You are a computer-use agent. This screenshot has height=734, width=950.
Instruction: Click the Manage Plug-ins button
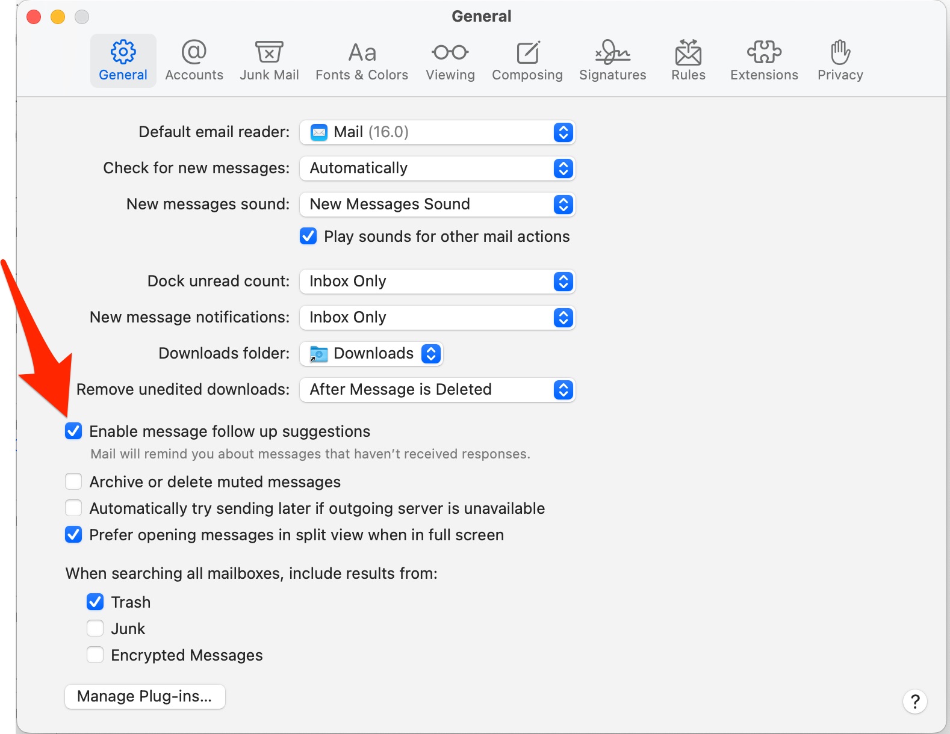(144, 697)
